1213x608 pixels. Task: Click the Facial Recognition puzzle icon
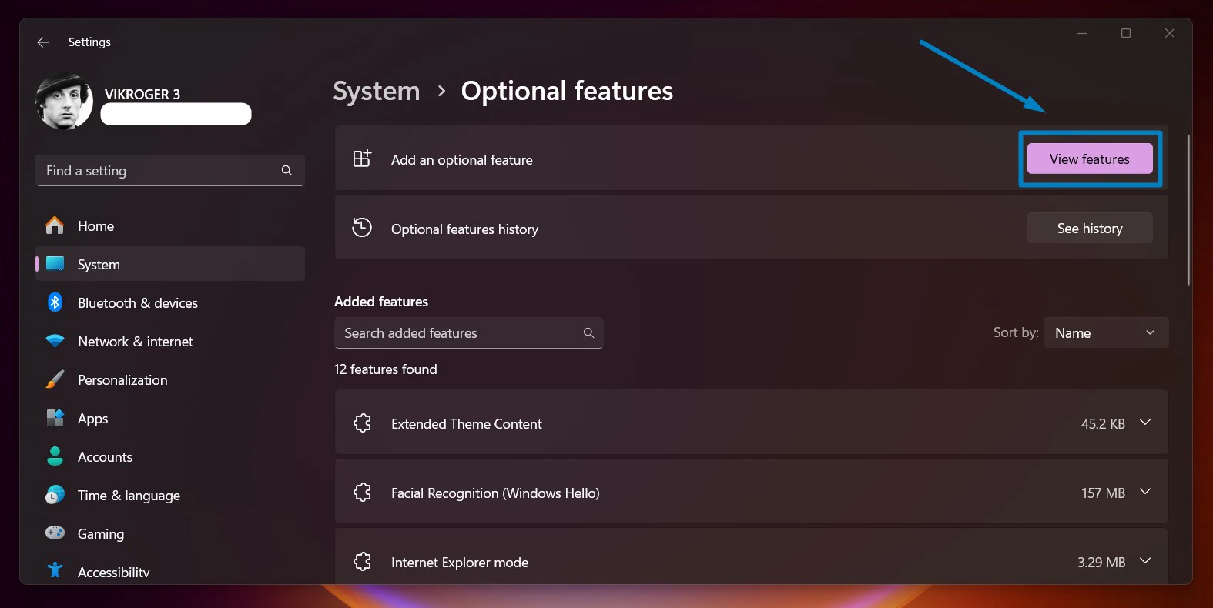tap(362, 492)
